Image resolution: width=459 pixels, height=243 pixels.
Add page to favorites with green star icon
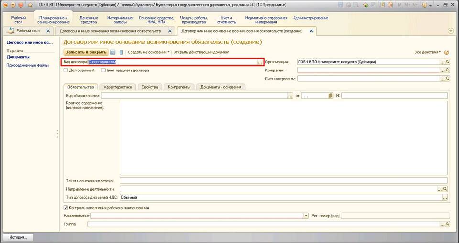point(366,5)
